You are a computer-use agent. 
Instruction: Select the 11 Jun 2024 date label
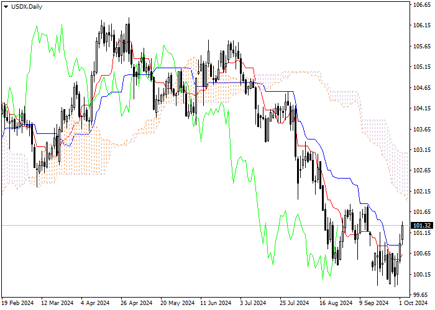[216, 303]
